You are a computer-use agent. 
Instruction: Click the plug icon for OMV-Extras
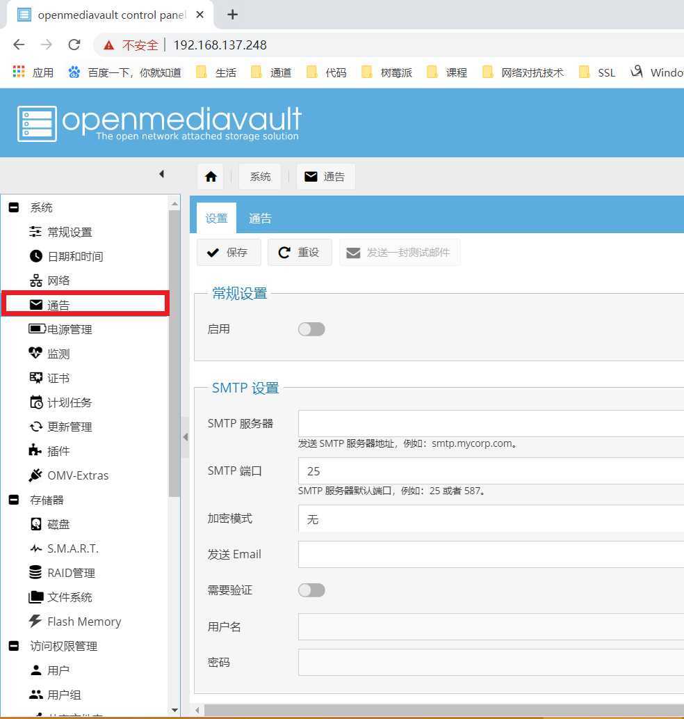[x=35, y=475]
